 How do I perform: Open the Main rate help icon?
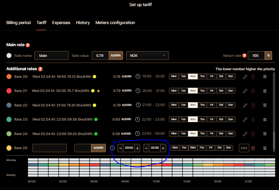click(28, 45)
